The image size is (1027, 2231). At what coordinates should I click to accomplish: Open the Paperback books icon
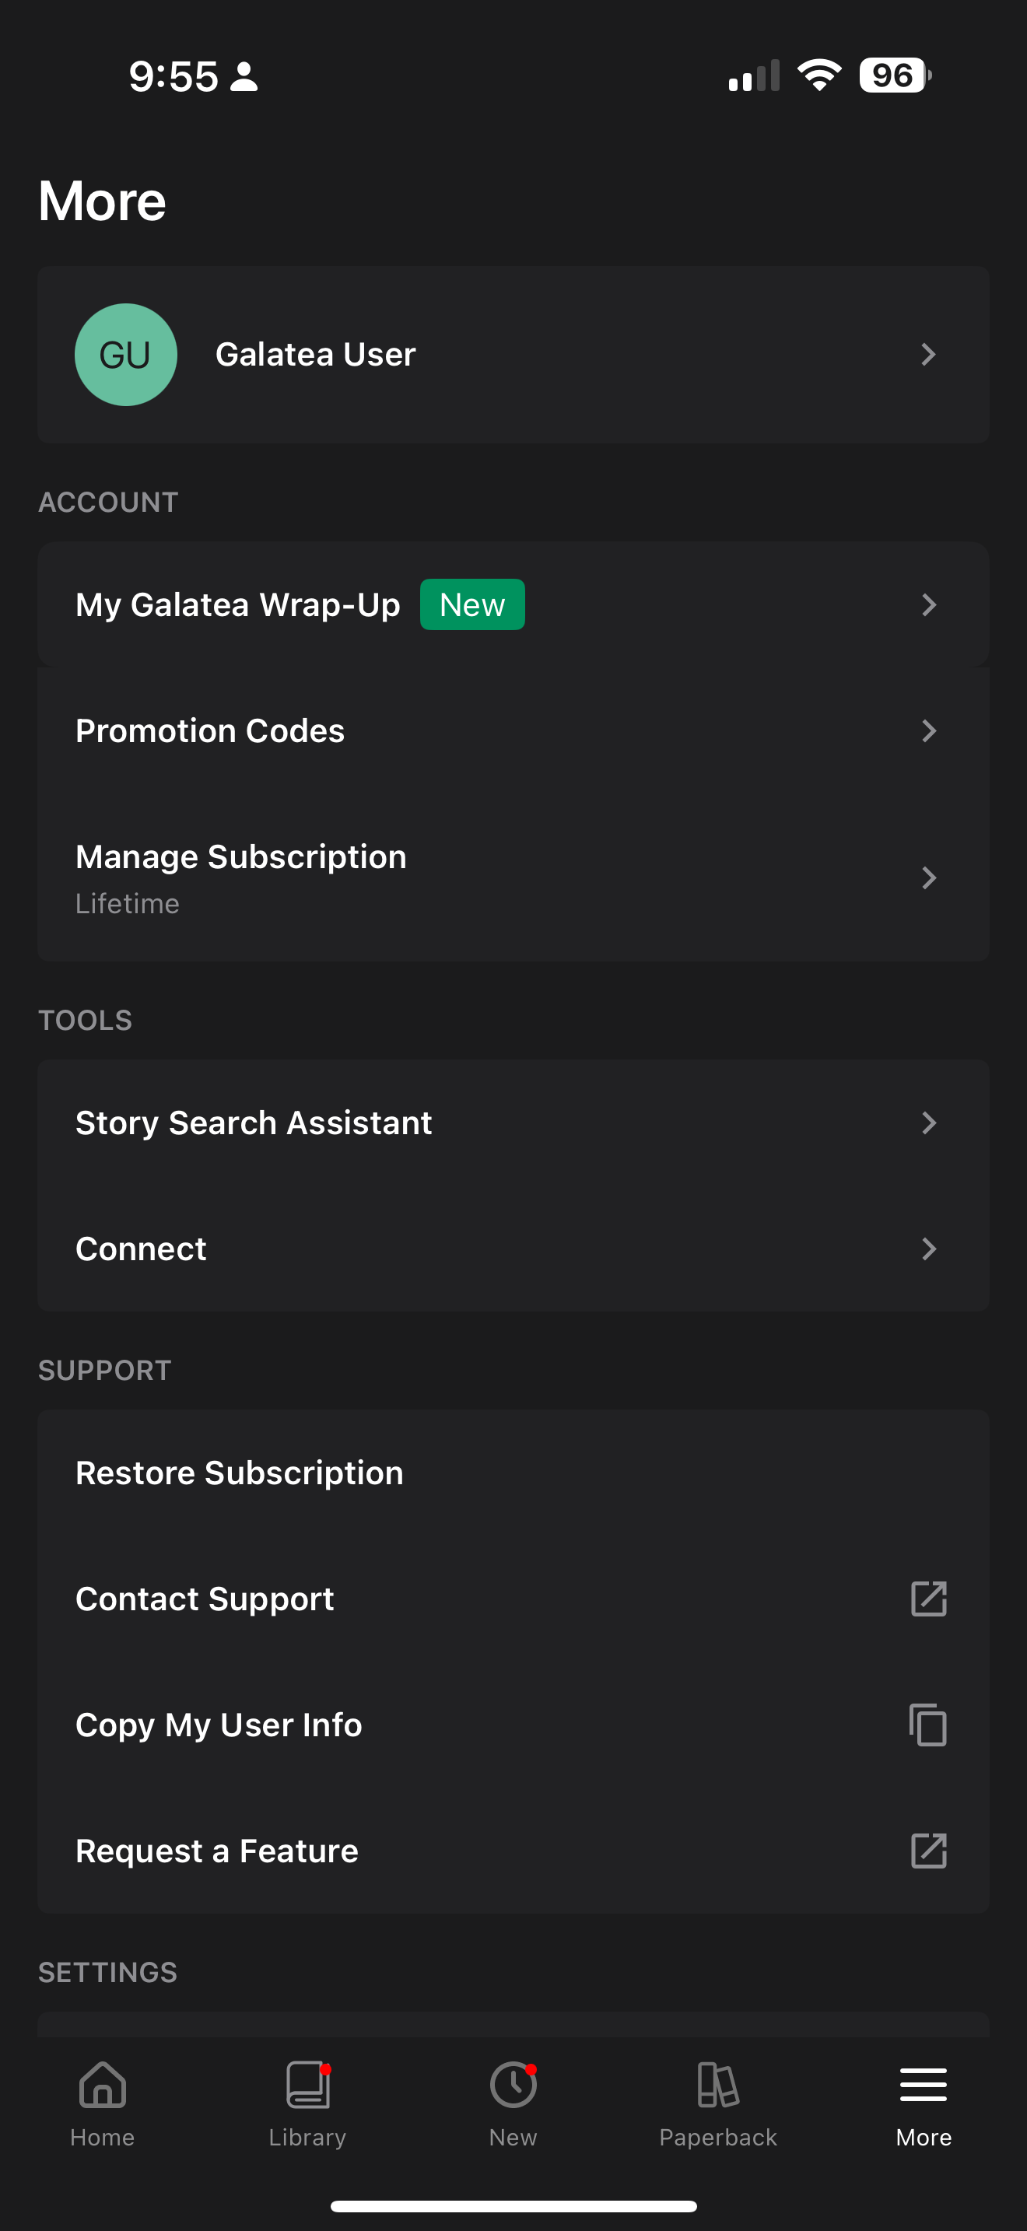coord(718,2085)
